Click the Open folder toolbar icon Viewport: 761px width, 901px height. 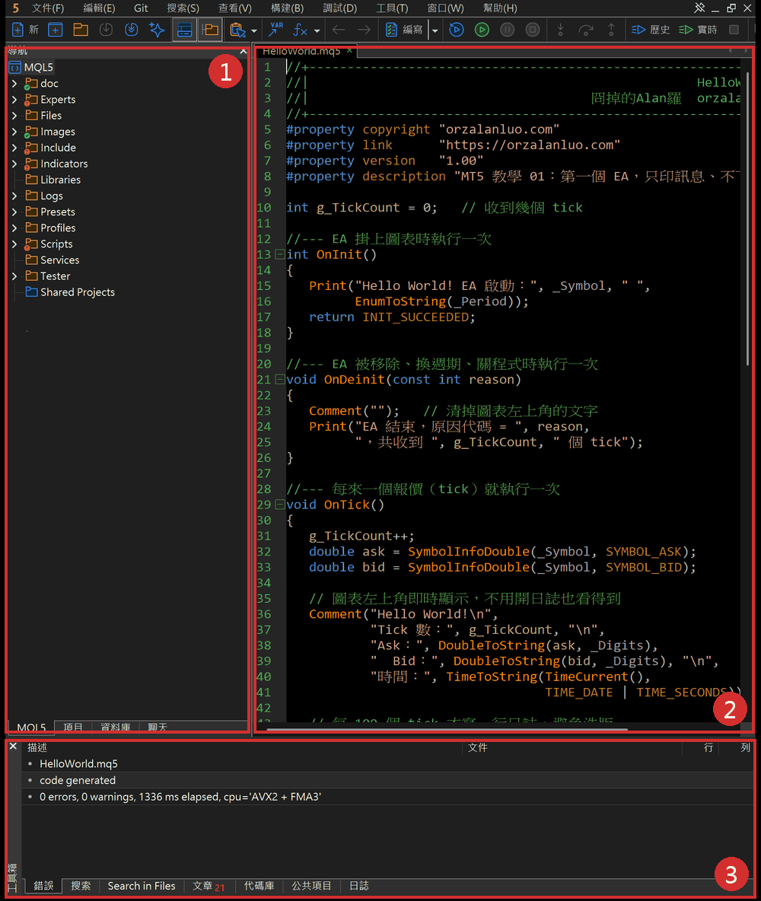point(81,30)
